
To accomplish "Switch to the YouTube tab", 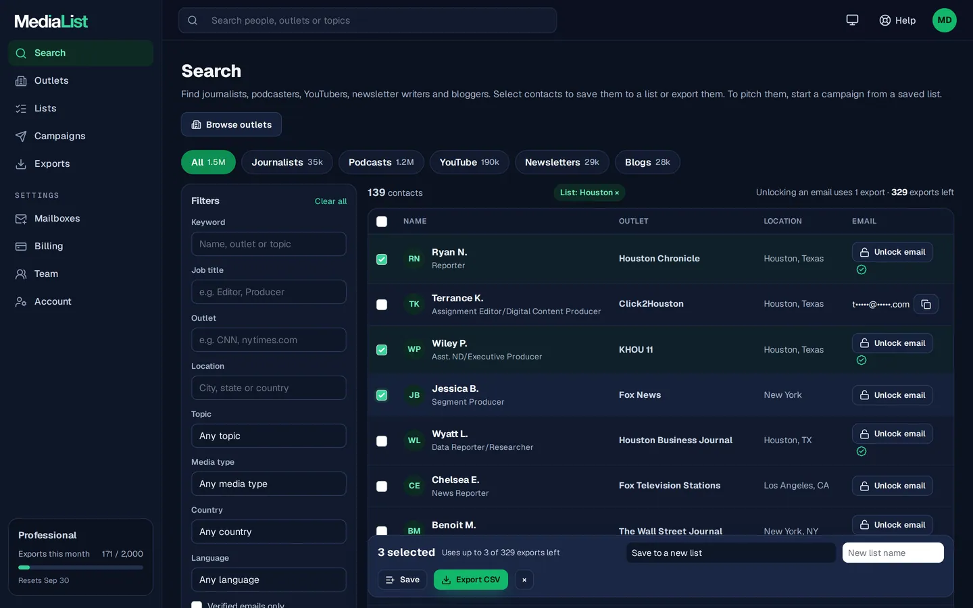I will (x=470, y=162).
